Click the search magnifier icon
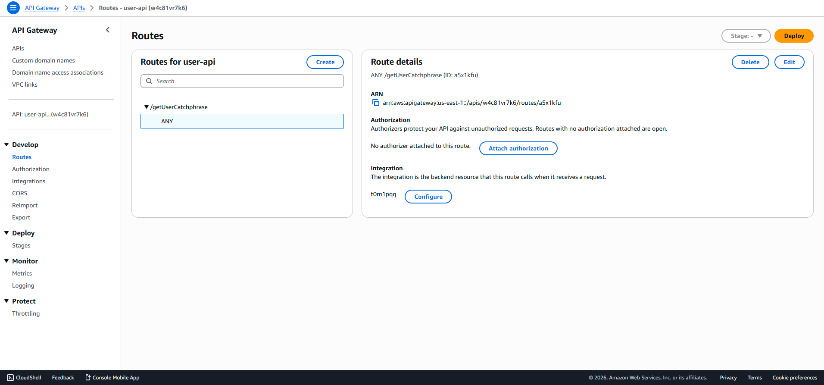This screenshot has width=824, height=385. (149, 81)
